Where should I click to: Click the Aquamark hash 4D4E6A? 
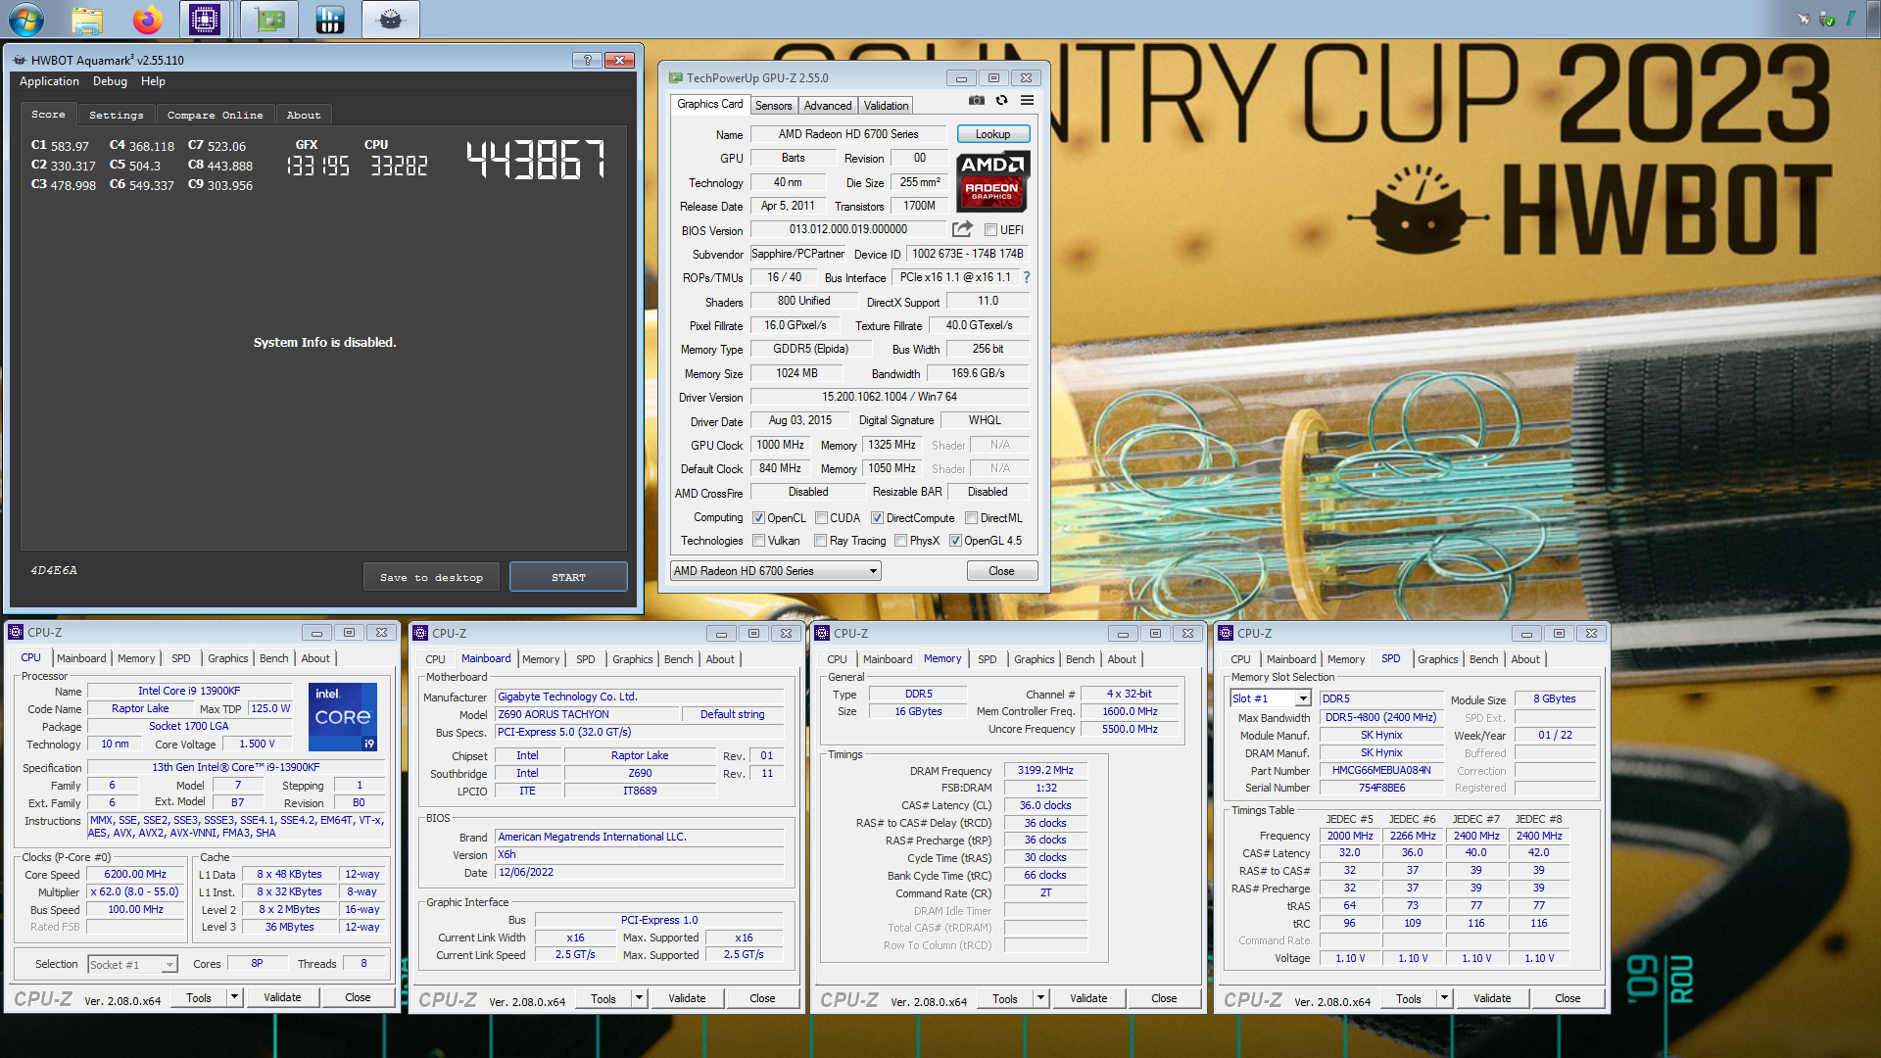tap(54, 570)
